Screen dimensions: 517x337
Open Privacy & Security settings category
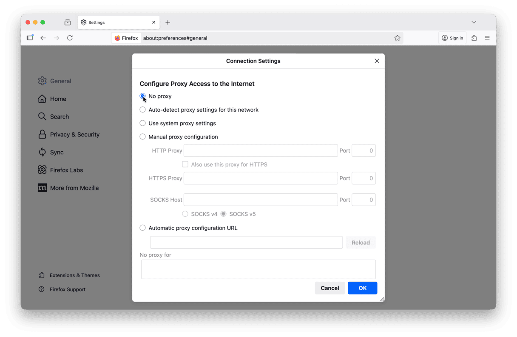click(x=74, y=134)
